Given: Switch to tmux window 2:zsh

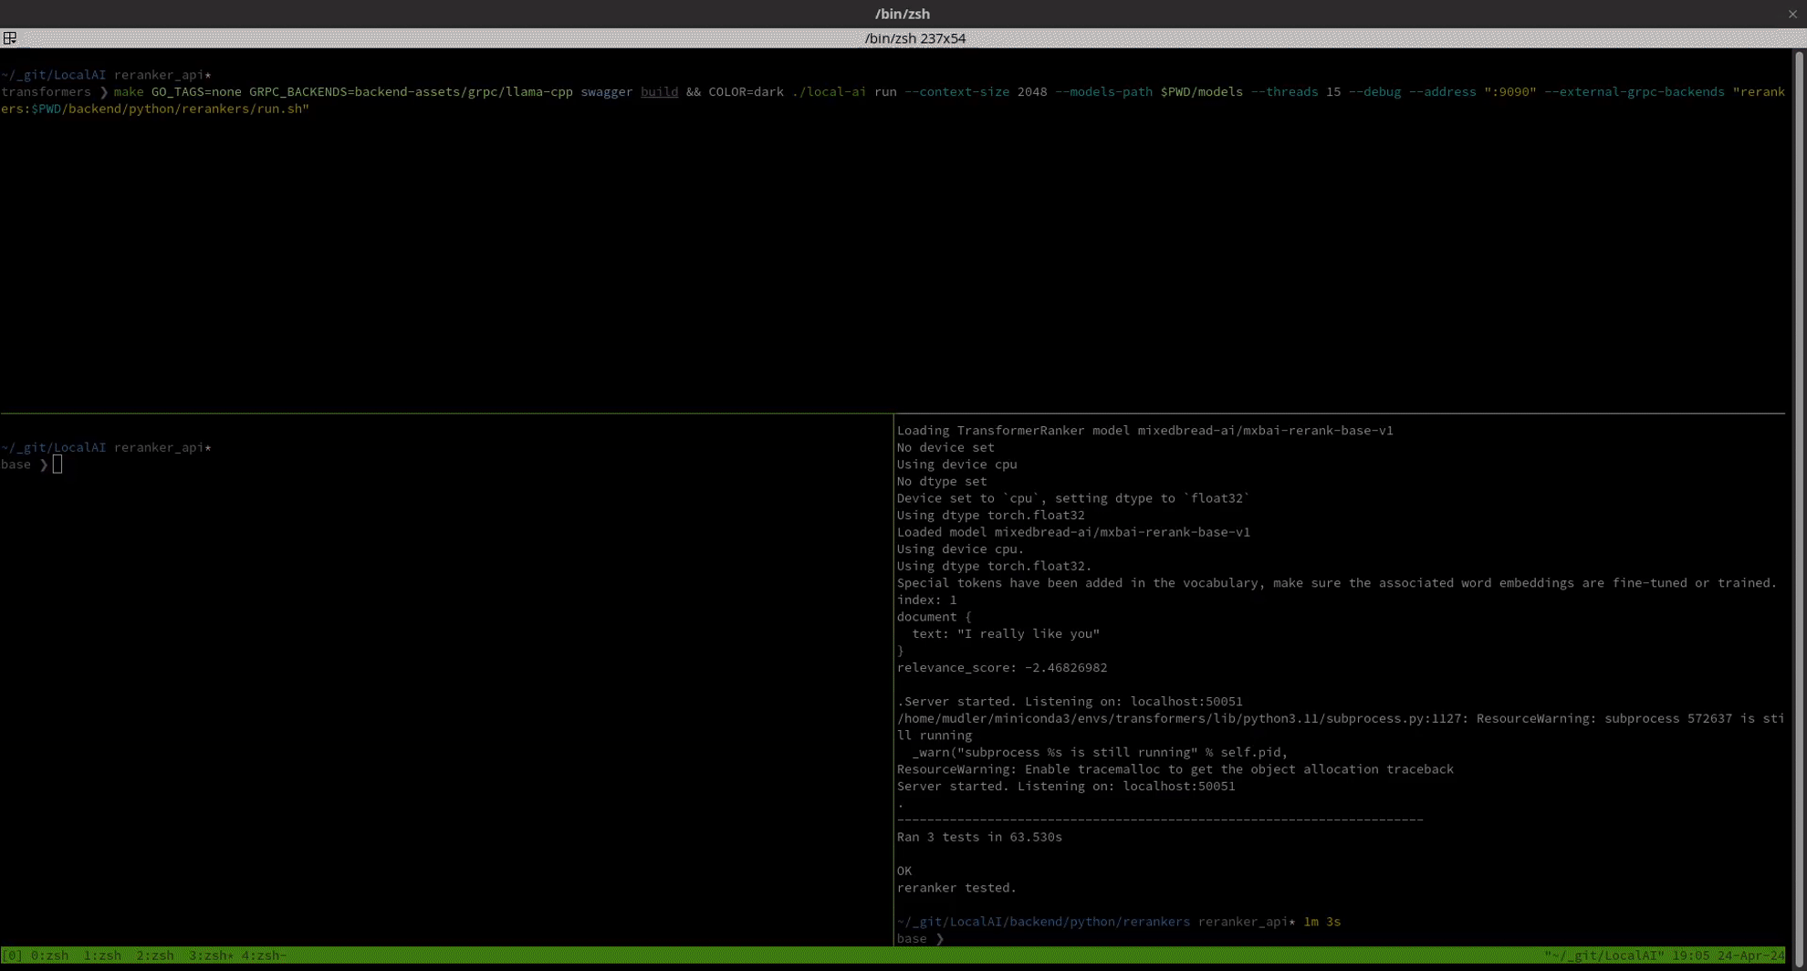Looking at the screenshot, I should (155, 955).
